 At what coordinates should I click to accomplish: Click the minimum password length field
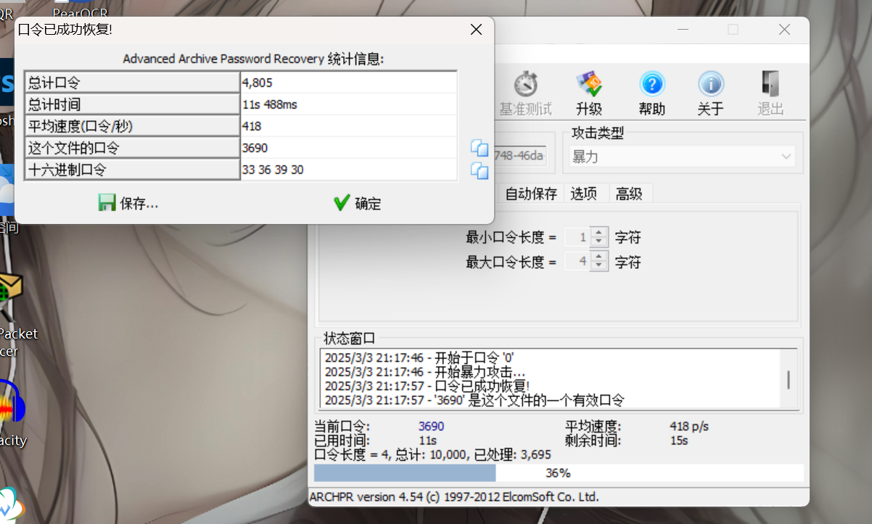(x=577, y=237)
